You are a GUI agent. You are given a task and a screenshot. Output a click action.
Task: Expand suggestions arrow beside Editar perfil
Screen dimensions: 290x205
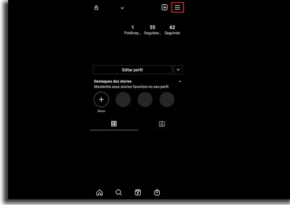[x=178, y=70]
